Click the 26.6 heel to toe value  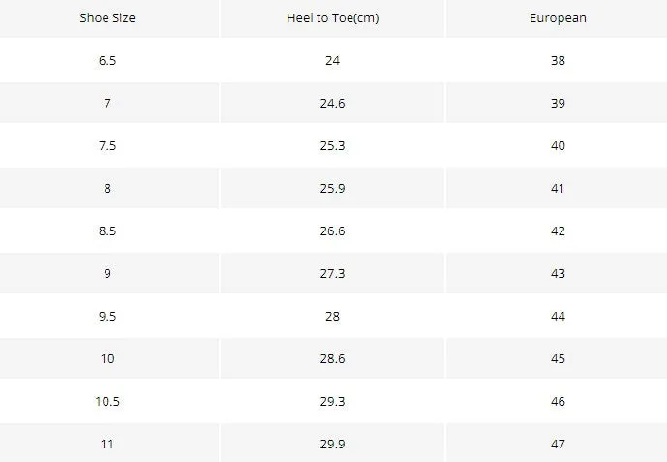point(332,231)
